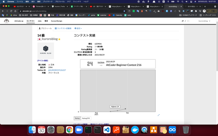
Task: Expand the rating graph fullscreen icon
Action: tap(159, 115)
